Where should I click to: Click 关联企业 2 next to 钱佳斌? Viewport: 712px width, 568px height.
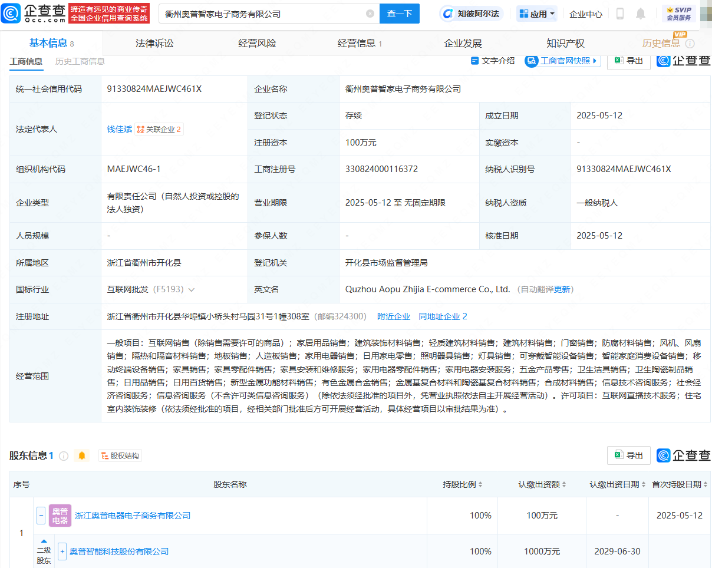[x=159, y=129]
